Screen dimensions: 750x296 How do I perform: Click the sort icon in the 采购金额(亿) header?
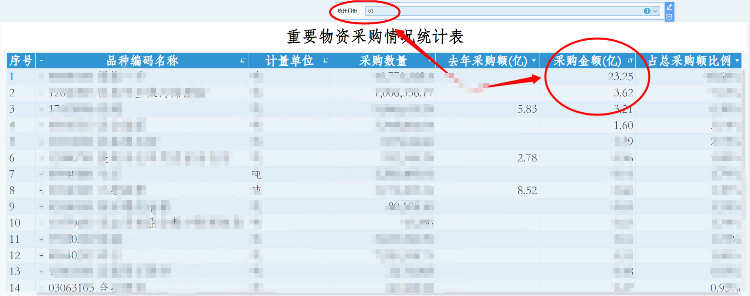pos(630,61)
